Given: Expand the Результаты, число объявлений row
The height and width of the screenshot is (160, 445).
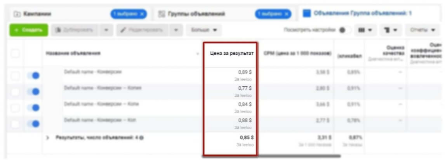Looking at the screenshot, I should 48,138.
